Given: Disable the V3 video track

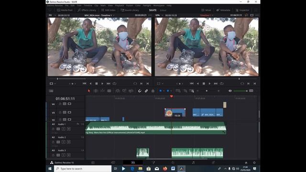Looking at the screenshot, I should pos(69,113).
